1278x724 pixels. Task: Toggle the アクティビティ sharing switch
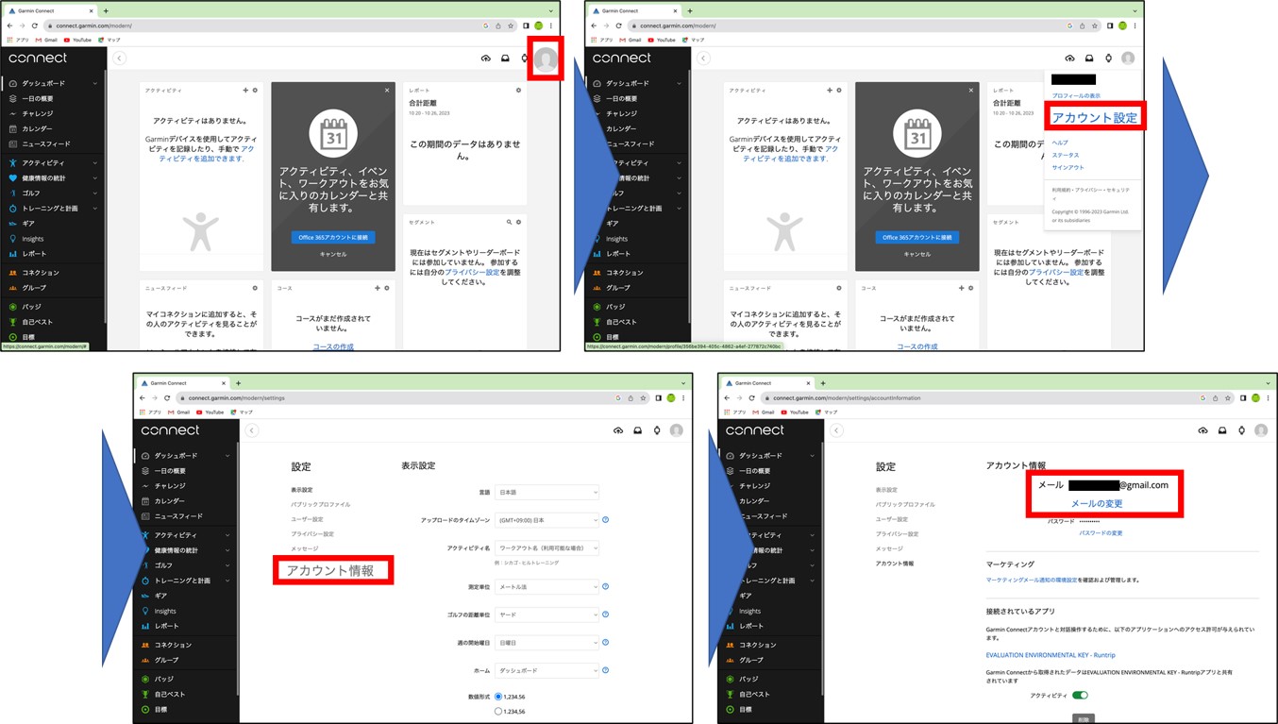[x=1080, y=696]
